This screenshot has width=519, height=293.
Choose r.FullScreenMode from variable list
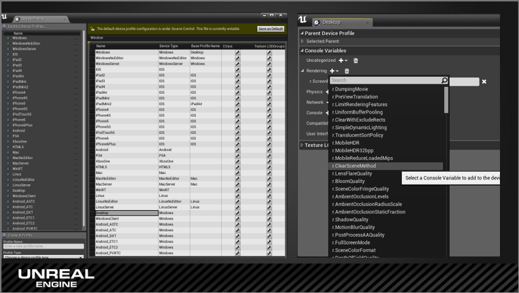(x=351, y=243)
